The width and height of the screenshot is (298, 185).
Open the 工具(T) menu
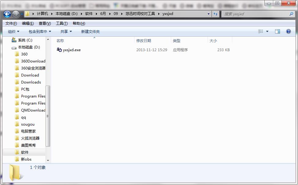(61, 23)
